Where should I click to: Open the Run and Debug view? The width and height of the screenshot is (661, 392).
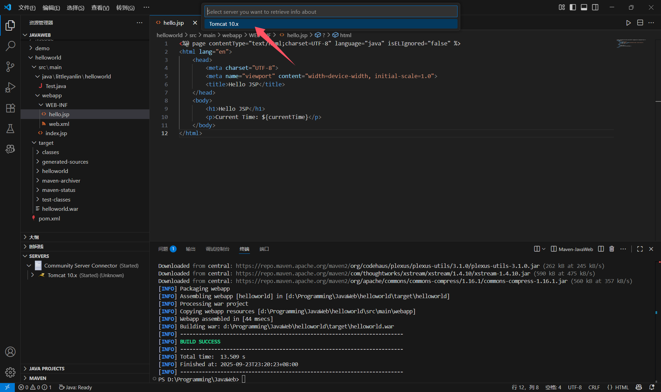[10, 87]
